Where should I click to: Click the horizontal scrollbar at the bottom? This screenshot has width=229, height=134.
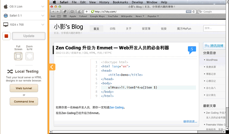coord(138,132)
